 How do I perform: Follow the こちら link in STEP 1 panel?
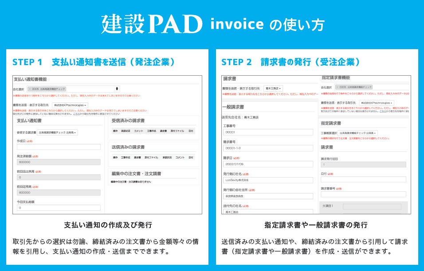click(x=76, y=114)
